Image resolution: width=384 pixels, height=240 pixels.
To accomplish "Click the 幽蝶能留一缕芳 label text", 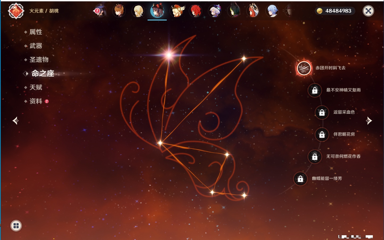I will [327, 178].
